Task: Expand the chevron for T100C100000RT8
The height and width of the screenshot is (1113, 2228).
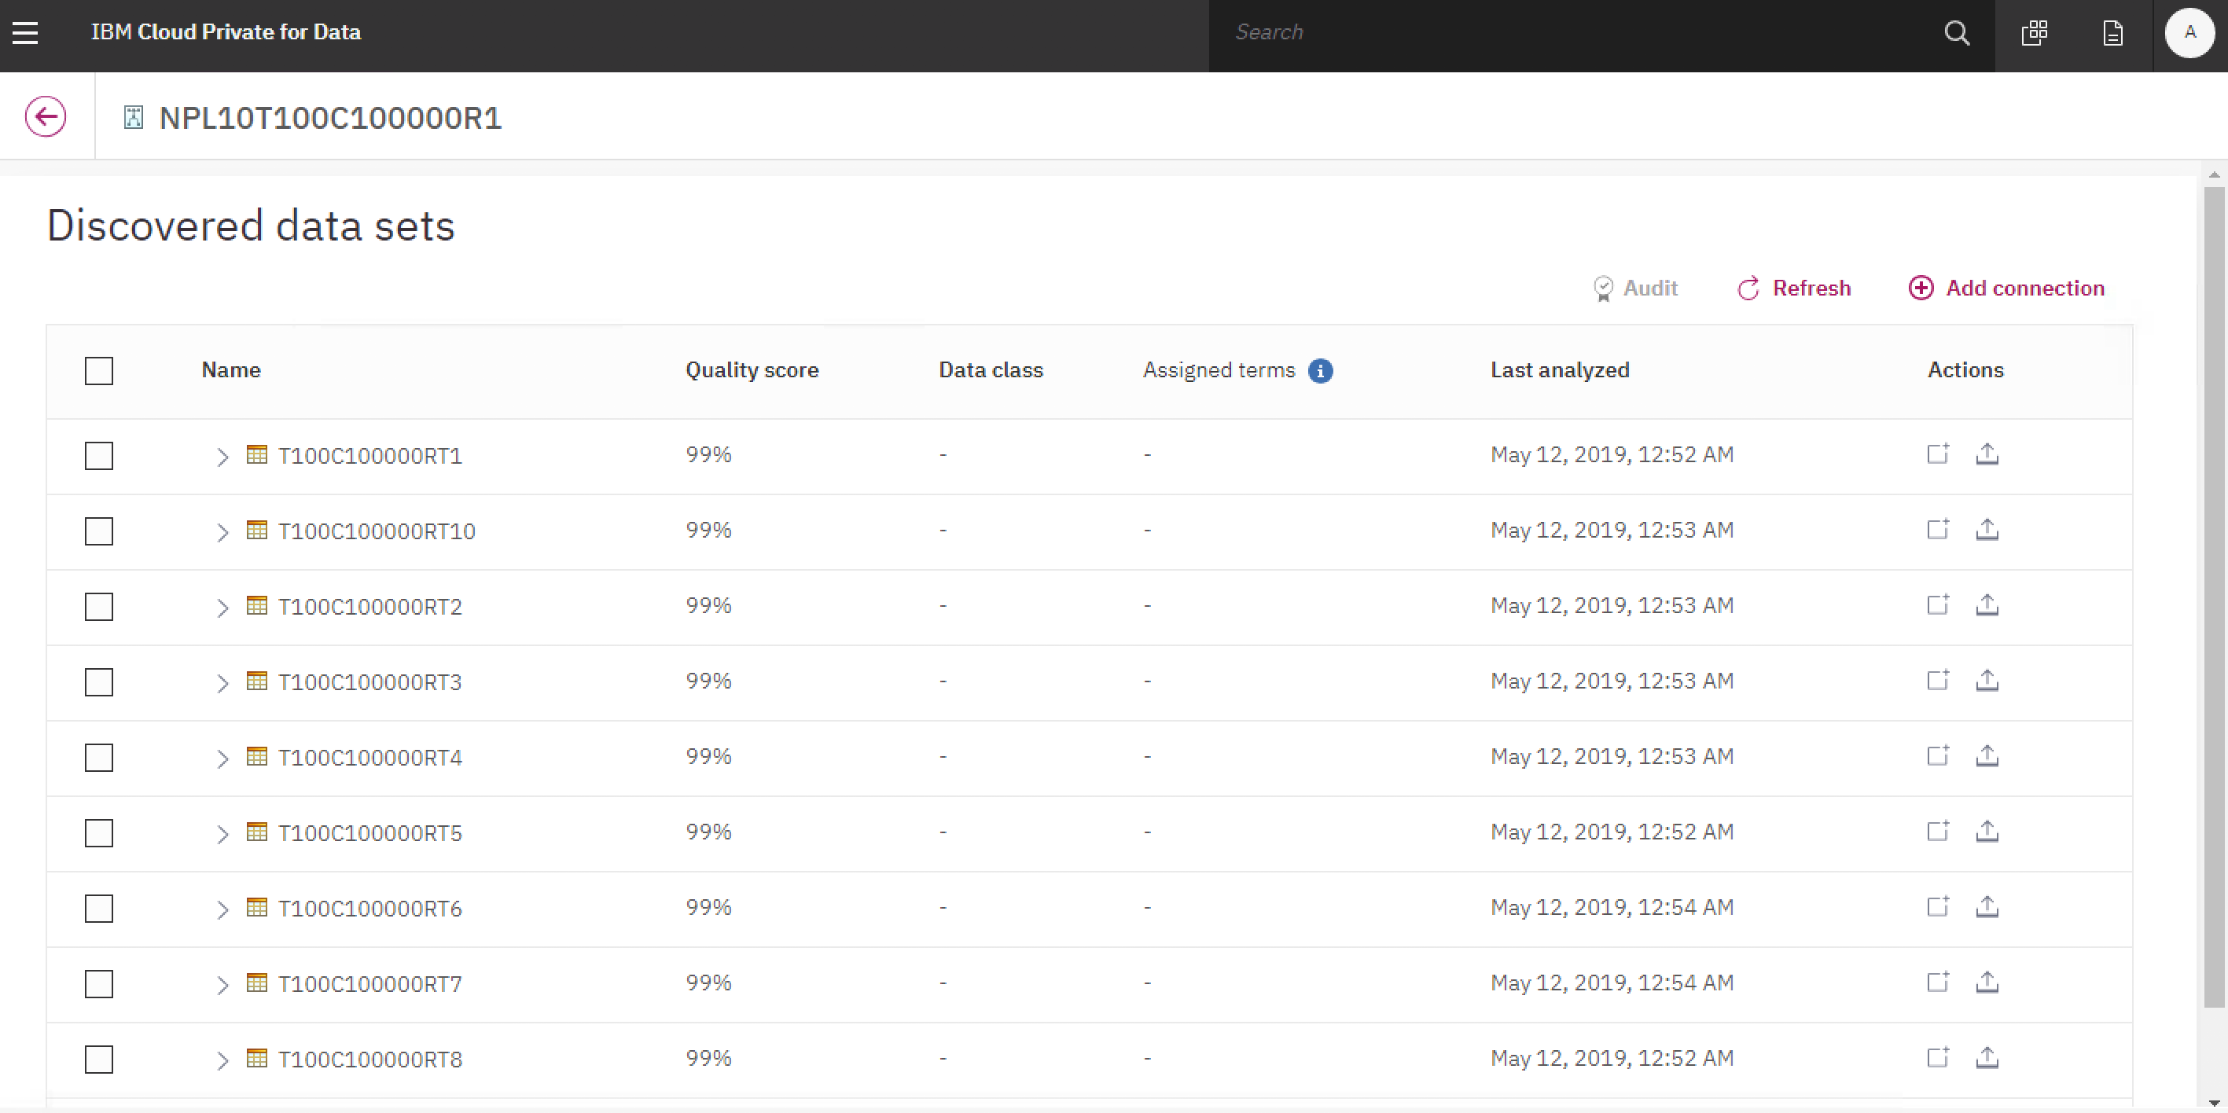Action: pyautogui.click(x=219, y=1059)
